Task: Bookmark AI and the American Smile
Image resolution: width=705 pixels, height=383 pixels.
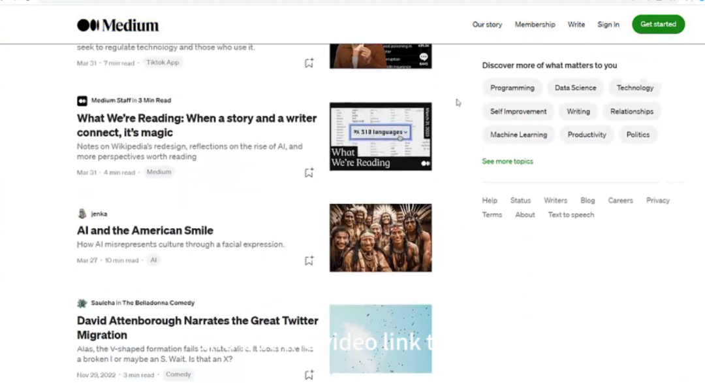Action: coord(309,261)
